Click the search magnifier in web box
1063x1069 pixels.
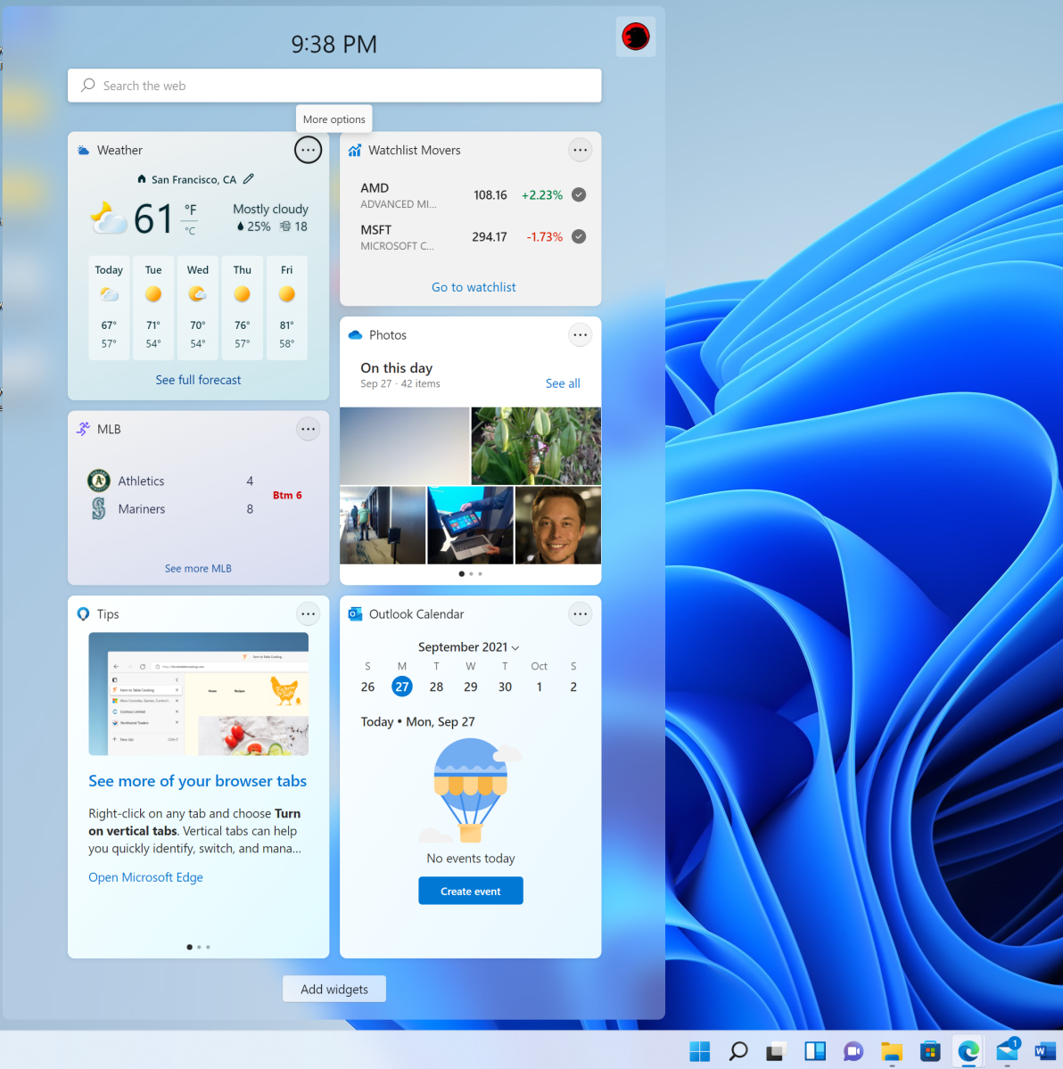pos(88,86)
